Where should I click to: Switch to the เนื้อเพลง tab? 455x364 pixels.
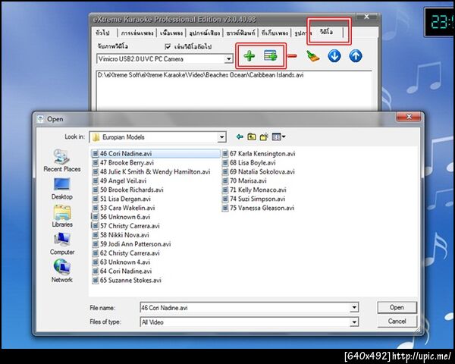pyautogui.click(x=171, y=33)
